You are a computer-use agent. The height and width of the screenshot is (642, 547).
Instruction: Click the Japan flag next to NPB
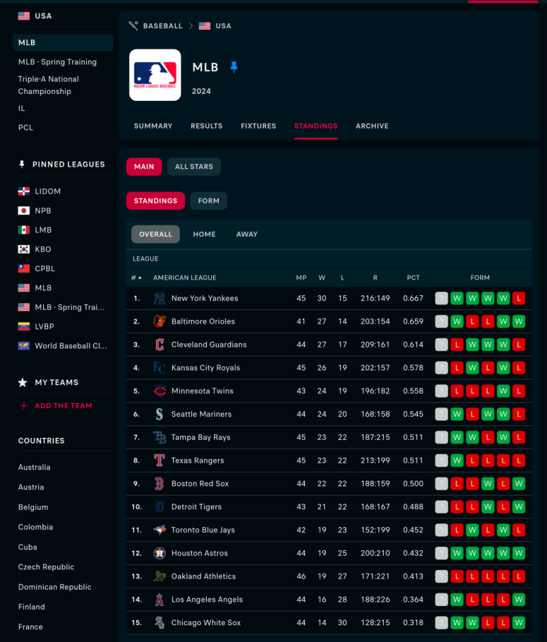click(x=24, y=211)
